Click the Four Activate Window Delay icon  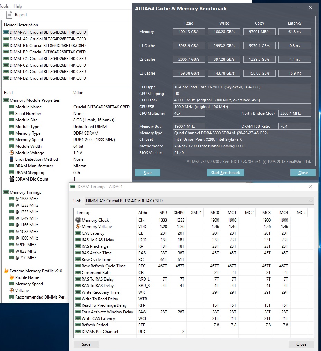click(x=78, y=312)
